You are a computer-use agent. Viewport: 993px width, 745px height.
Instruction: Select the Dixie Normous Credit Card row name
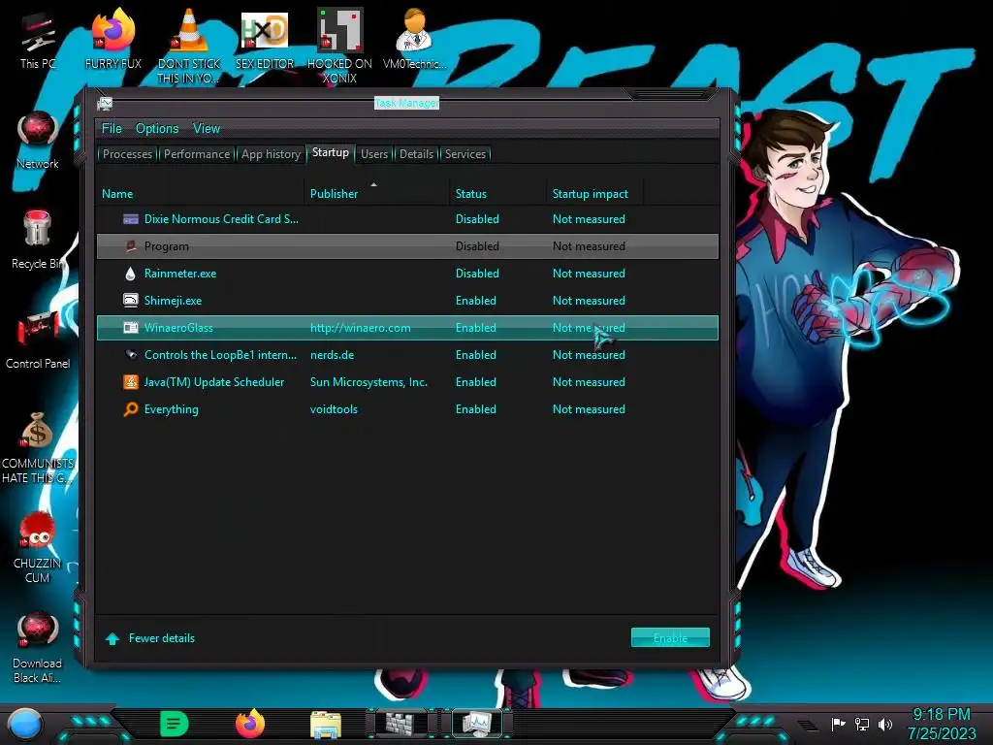point(222,219)
